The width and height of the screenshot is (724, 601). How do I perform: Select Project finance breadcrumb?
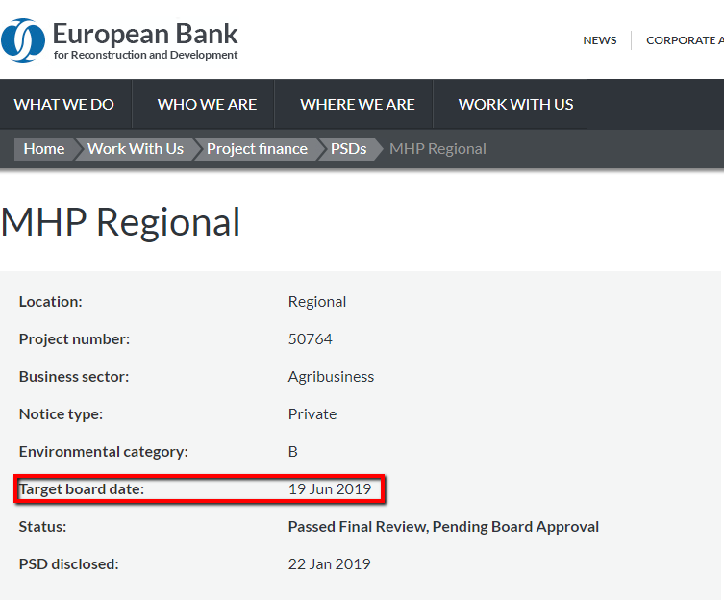[x=257, y=149]
